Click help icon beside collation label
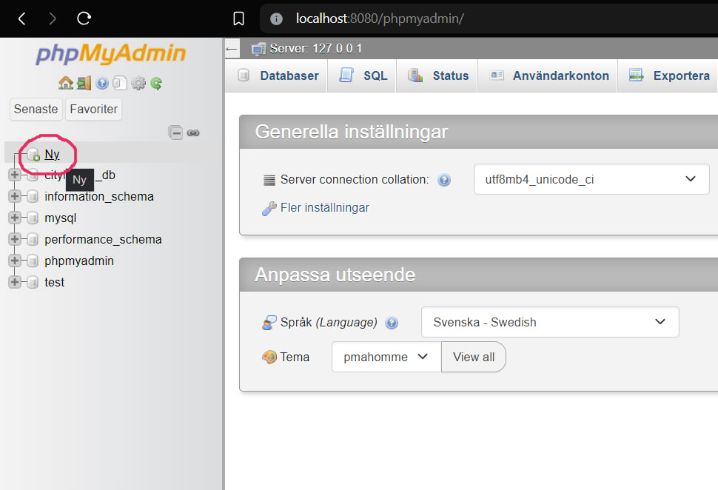The image size is (718, 490). click(443, 180)
